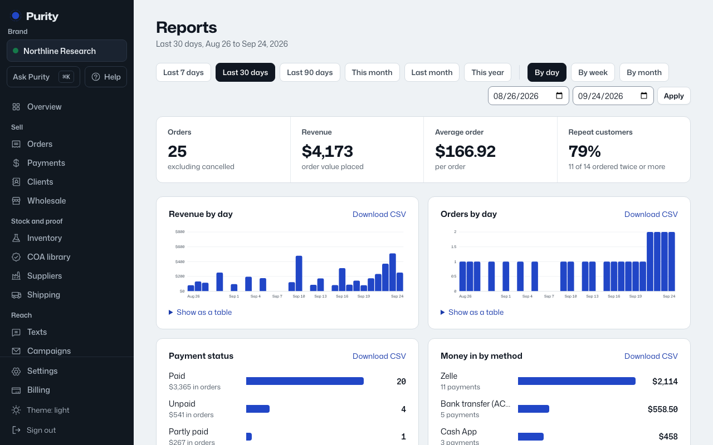Screen dimensions: 713x445
Task: Click the Clients icon in sidebar
Action: [16, 182]
